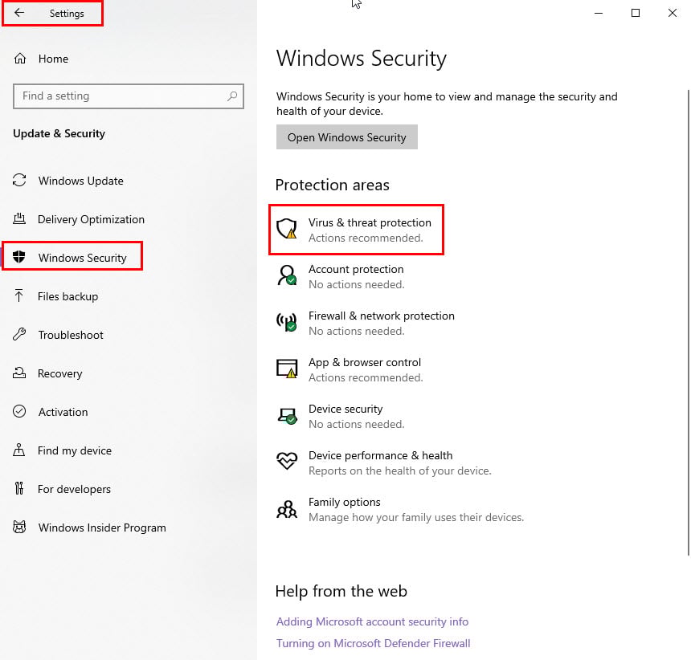The width and height of the screenshot is (691, 660).
Task: Click the search magnifier icon
Action: tap(232, 96)
